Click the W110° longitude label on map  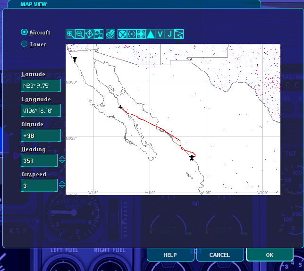coord(150,193)
